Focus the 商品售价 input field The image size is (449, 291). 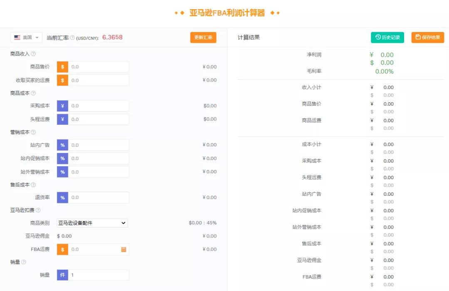click(98, 67)
